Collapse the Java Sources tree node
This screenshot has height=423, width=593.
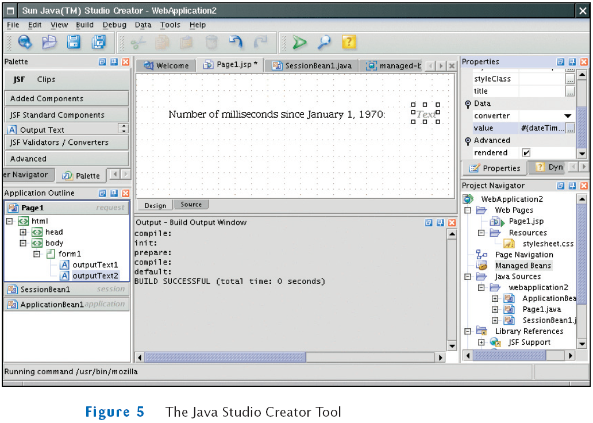point(468,276)
